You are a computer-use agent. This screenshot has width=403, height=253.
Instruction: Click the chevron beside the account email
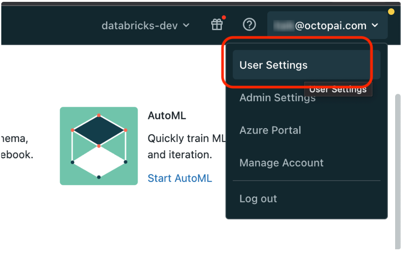click(375, 26)
